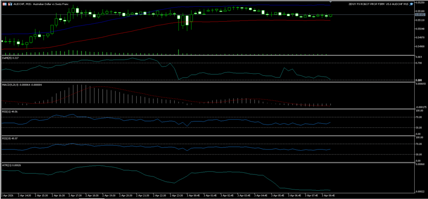The image size is (428, 199).
Task: Click the 3 Apr 08:45 time label
Action: (x=327, y=195)
